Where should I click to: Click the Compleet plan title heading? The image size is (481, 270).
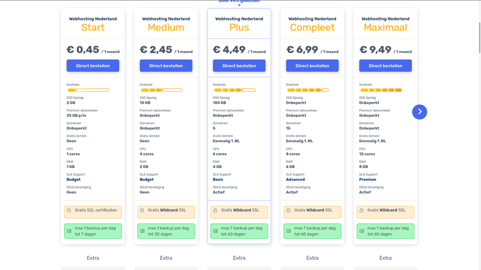coord(312,28)
